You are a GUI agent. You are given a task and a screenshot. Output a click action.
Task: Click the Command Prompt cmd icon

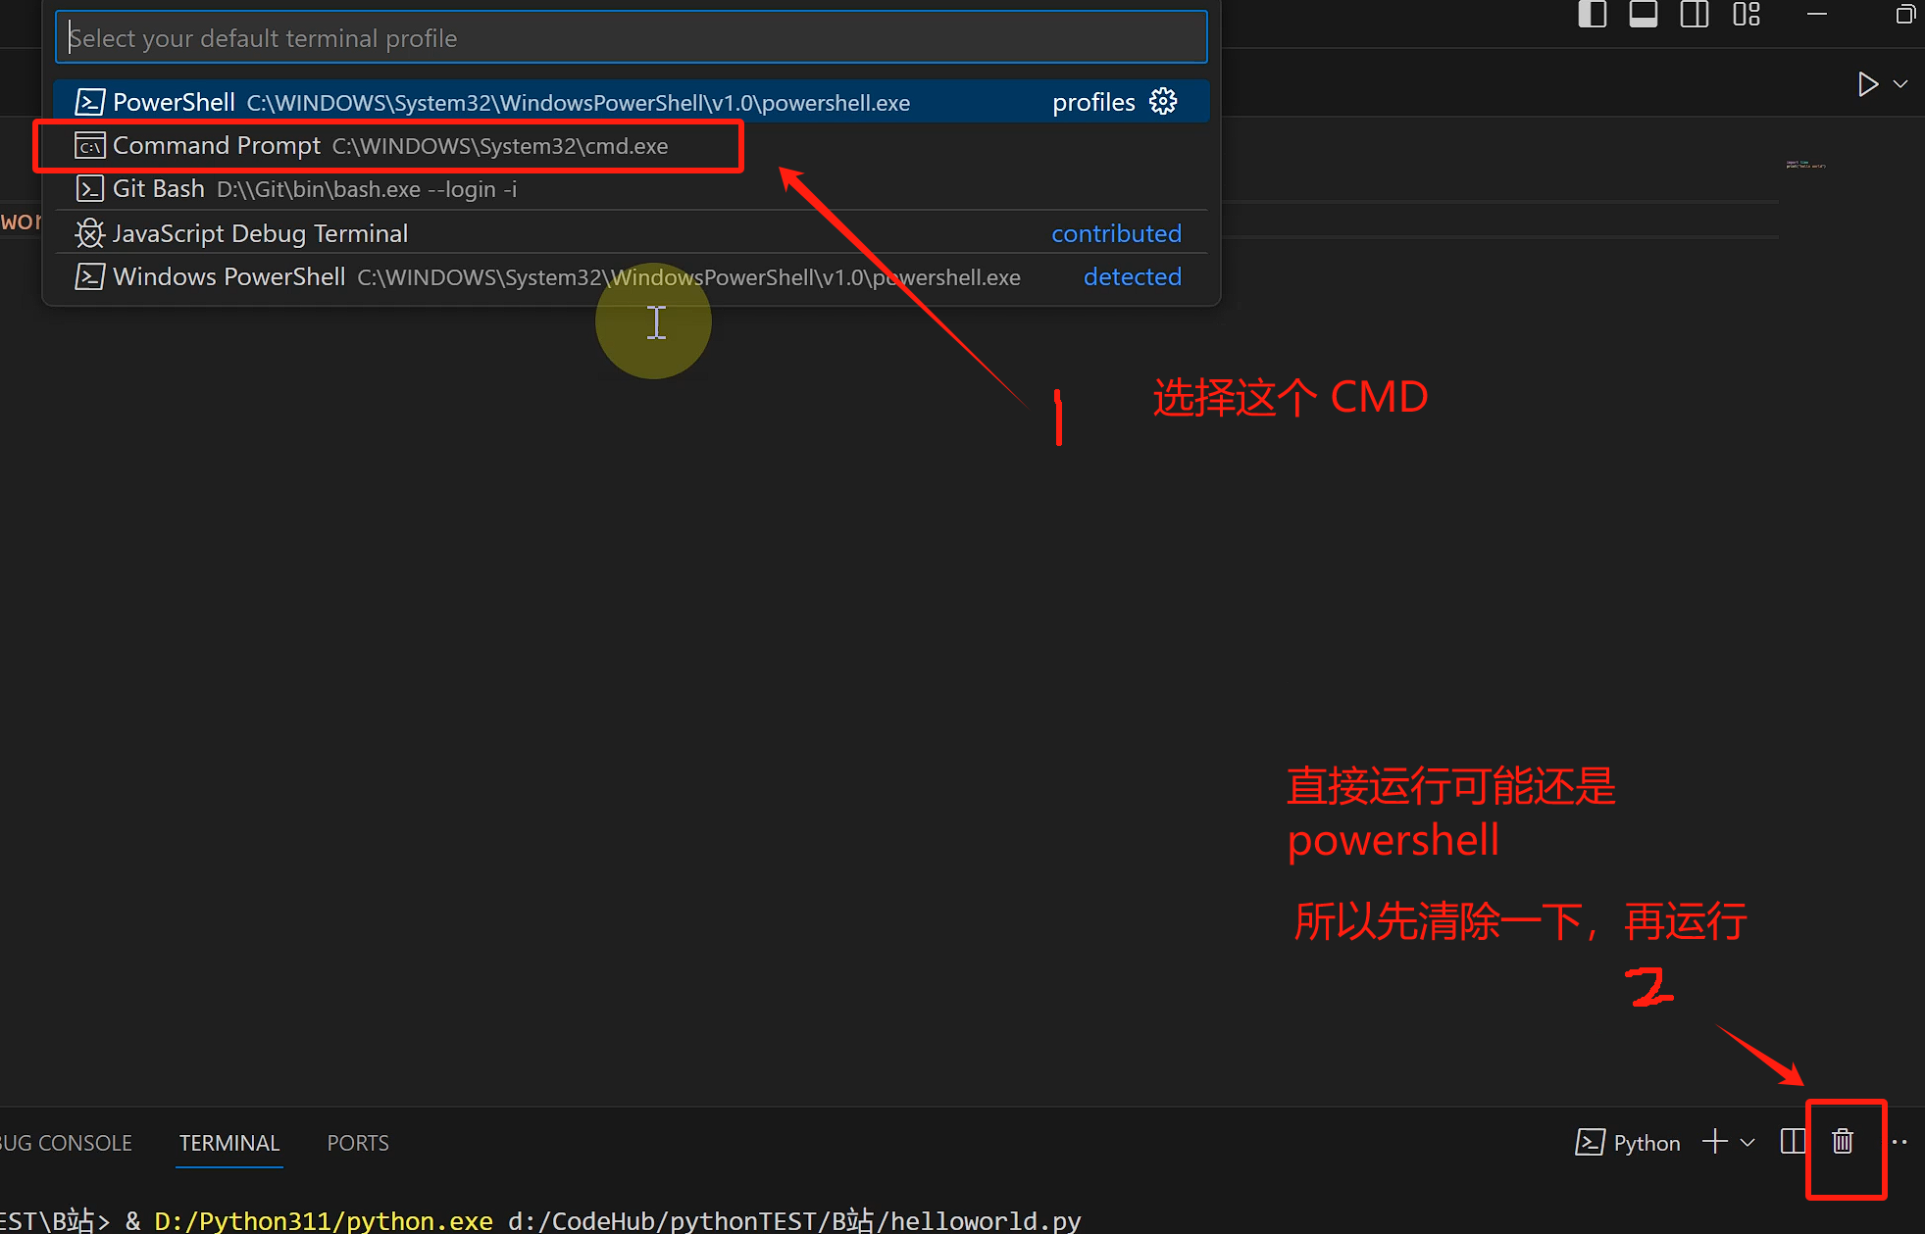90,146
